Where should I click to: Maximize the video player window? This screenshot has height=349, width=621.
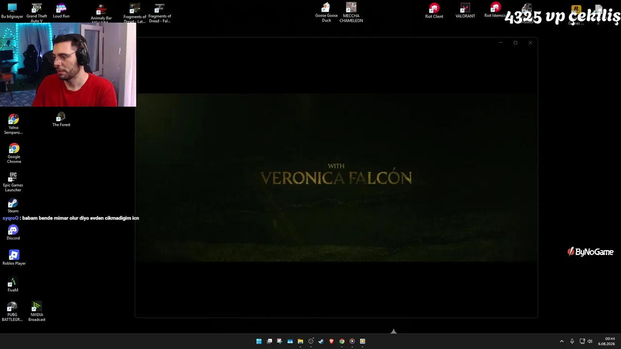(x=515, y=43)
